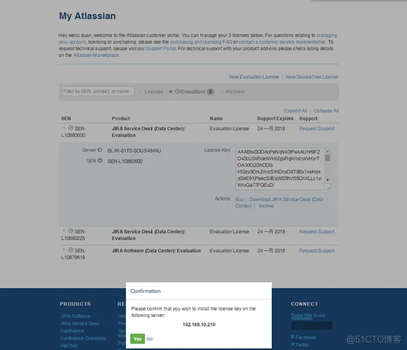Open Confluence footer link
407x350 pixels.
click(x=72, y=331)
